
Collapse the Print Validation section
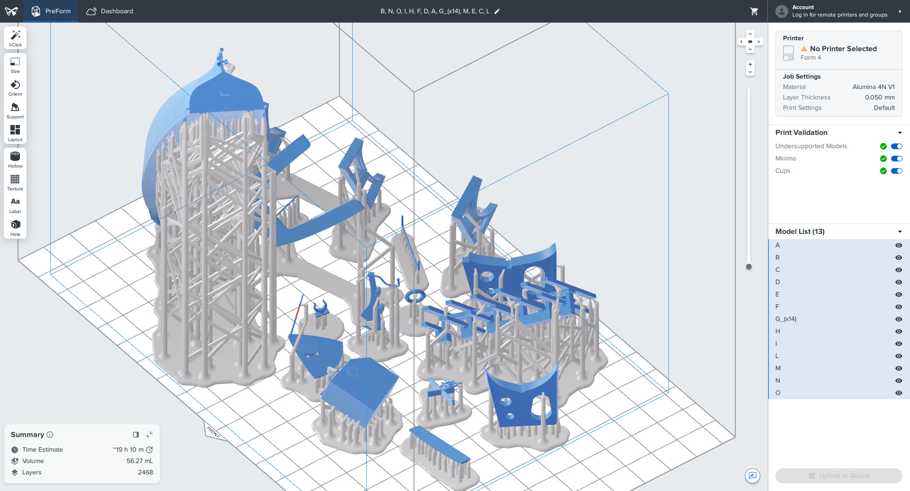pyautogui.click(x=900, y=133)
